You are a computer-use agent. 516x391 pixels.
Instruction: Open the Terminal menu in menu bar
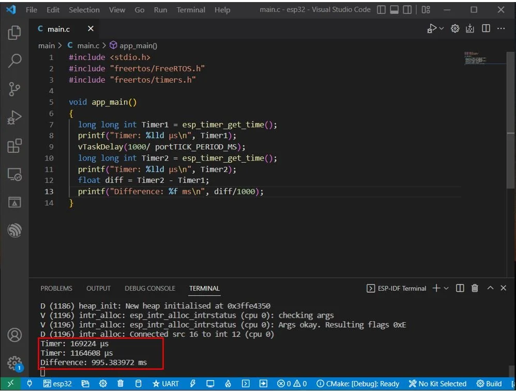pos(191,10)
